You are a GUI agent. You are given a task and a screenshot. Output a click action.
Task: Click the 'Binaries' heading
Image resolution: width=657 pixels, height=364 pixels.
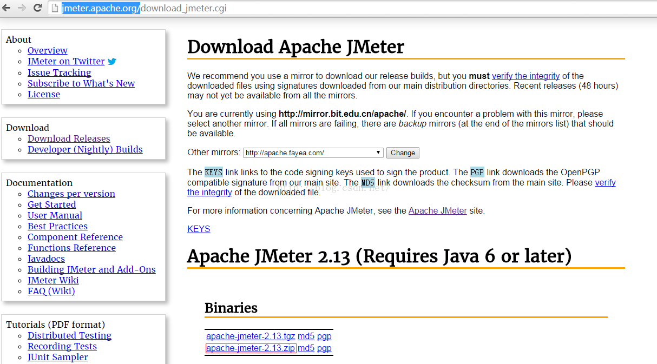click(x=231, y=308)
